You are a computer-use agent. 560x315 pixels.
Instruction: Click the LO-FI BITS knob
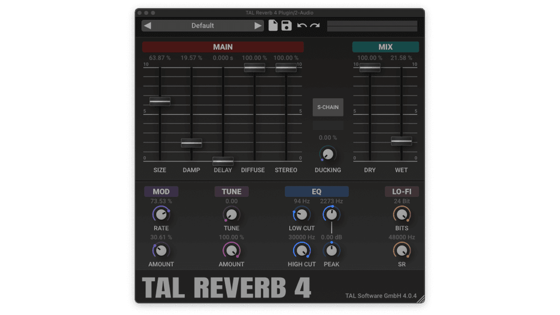[x=402, y=214]
